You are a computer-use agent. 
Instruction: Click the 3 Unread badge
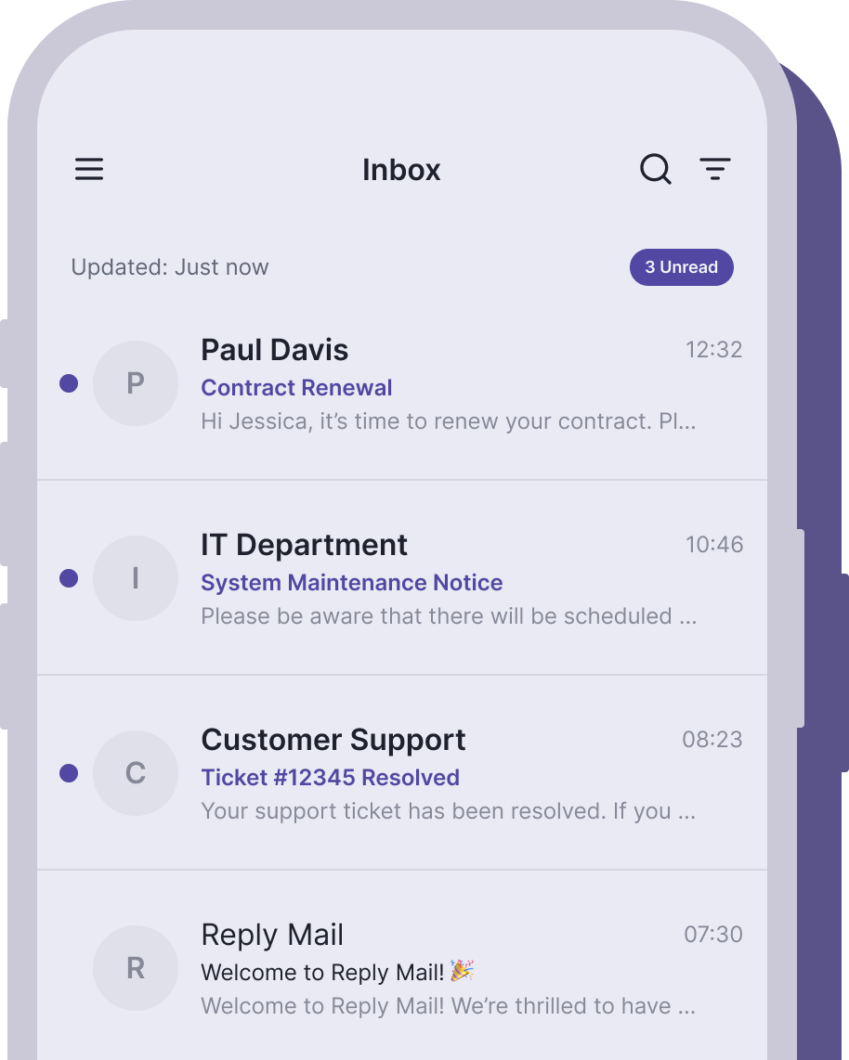681,267
